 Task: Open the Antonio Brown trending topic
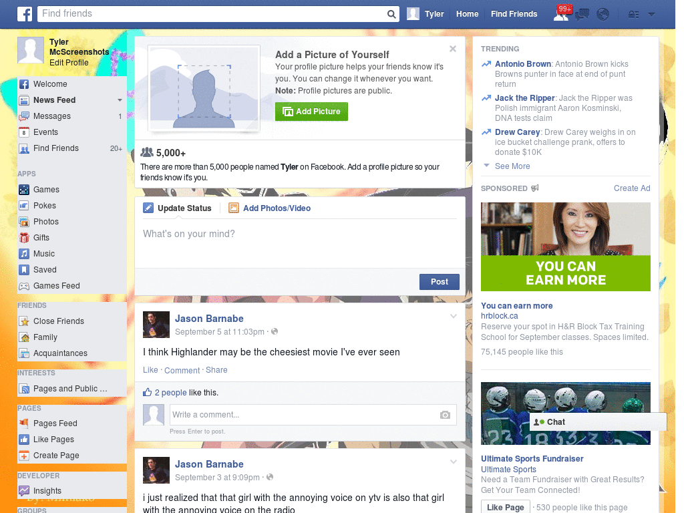tap(522, 64)
